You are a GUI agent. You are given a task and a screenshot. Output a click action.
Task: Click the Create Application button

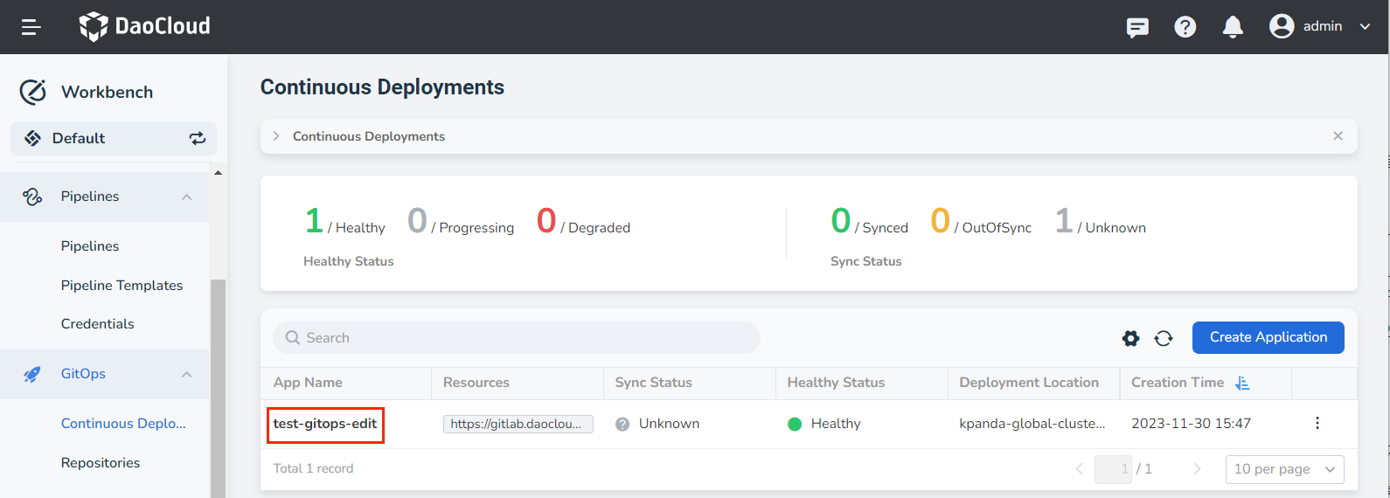coord(1268,337)
